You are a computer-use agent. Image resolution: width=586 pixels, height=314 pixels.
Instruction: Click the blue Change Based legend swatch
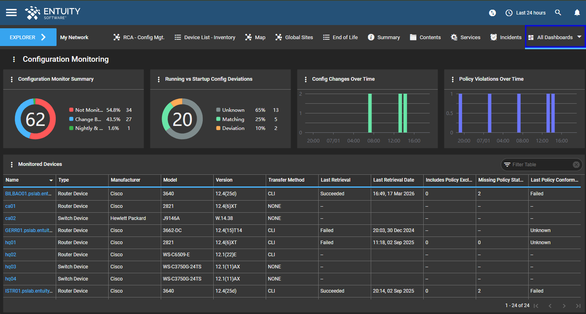(x=71, y=119)
